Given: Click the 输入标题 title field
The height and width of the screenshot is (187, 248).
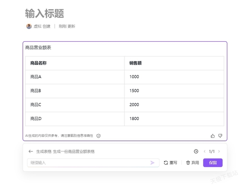Looking at the screenshot, I should [45, 14].
